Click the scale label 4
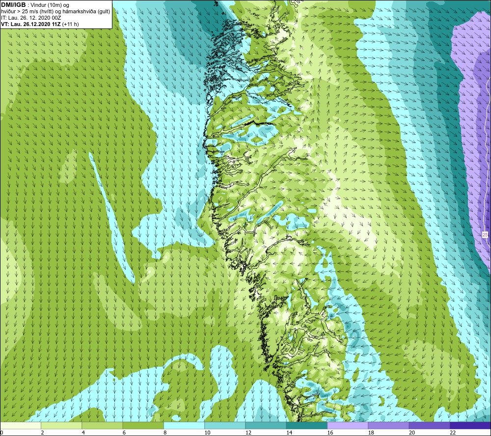Screen dimensions: 491x436 (x=83, y=433)
